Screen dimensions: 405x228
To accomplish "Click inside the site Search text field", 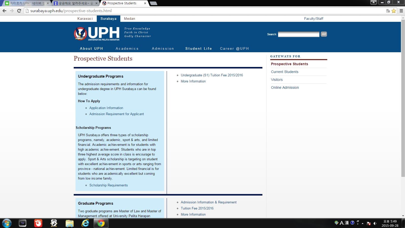I will point(298,34).
